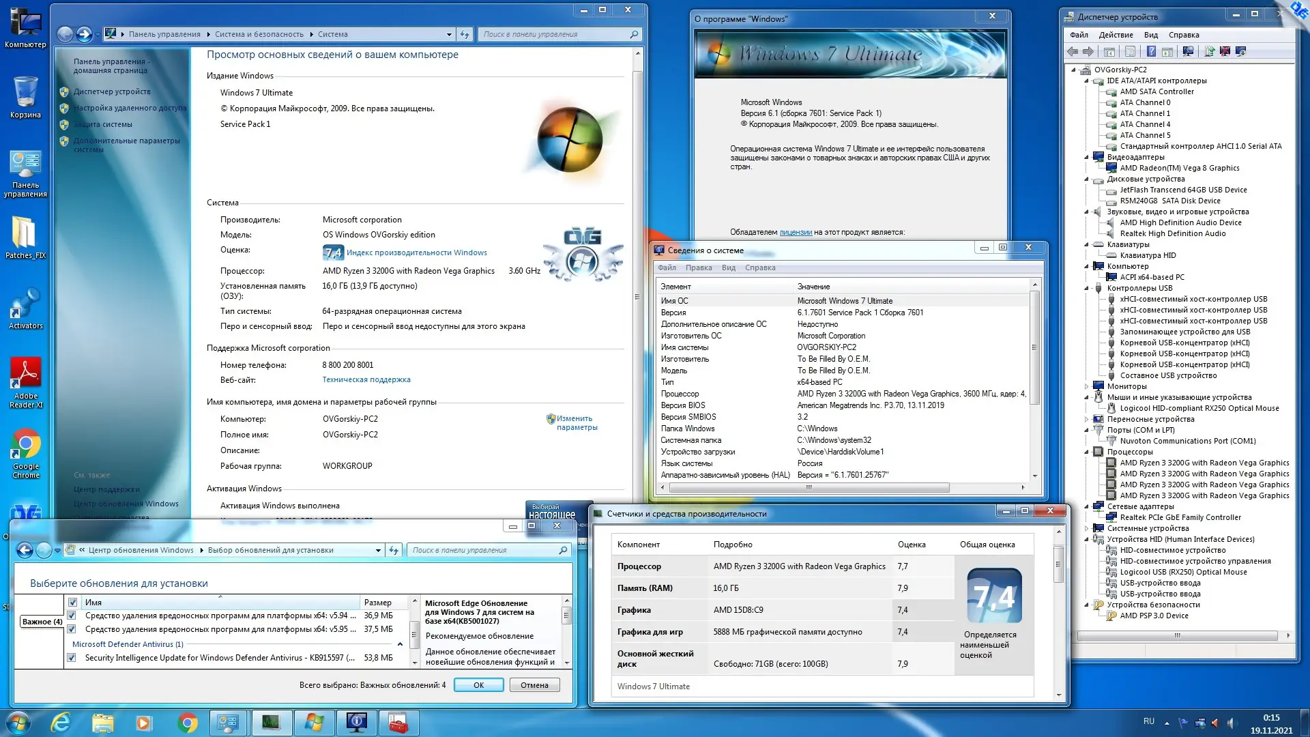
Task: Click horizontal scrollbar in system information
Action: pos(809,487)
